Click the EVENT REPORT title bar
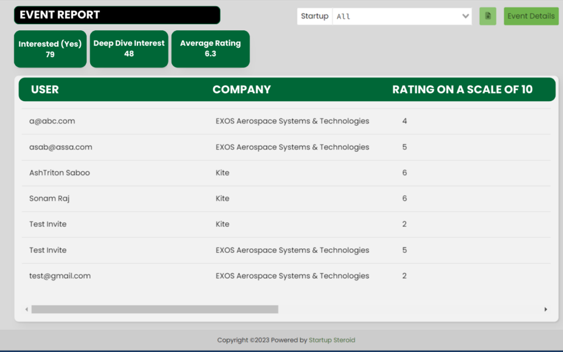 [x=117, y=15]
